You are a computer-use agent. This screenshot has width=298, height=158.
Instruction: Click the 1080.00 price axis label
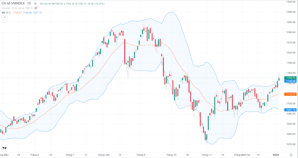291,114
